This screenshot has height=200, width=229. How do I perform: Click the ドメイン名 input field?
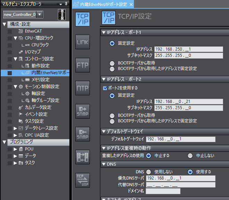pyautogui.click(x=163, y=191)
